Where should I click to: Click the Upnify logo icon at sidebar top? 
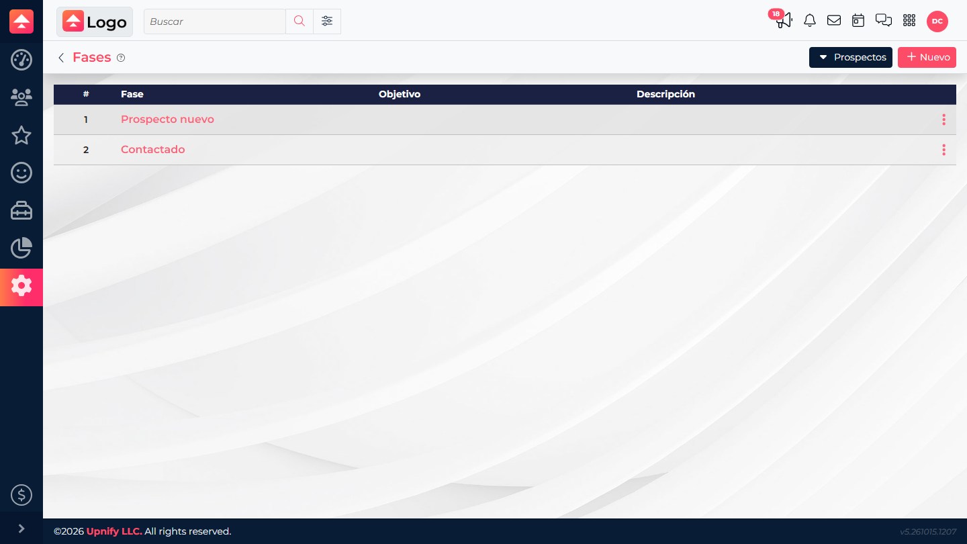pos(21,21)
